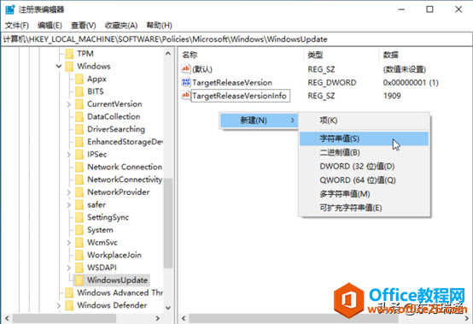Click the Windows Defender folder icon
Screen dimensions: 473x324
69,305
